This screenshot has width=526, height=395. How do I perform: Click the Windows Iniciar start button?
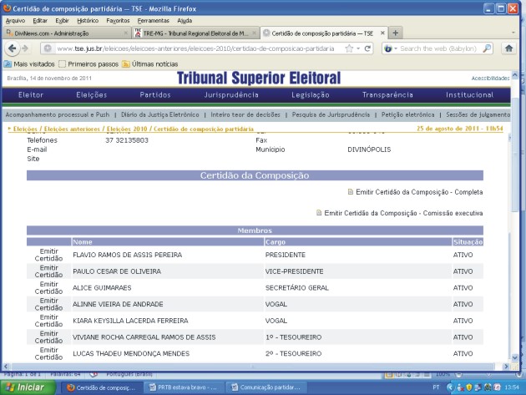(28, 387)
